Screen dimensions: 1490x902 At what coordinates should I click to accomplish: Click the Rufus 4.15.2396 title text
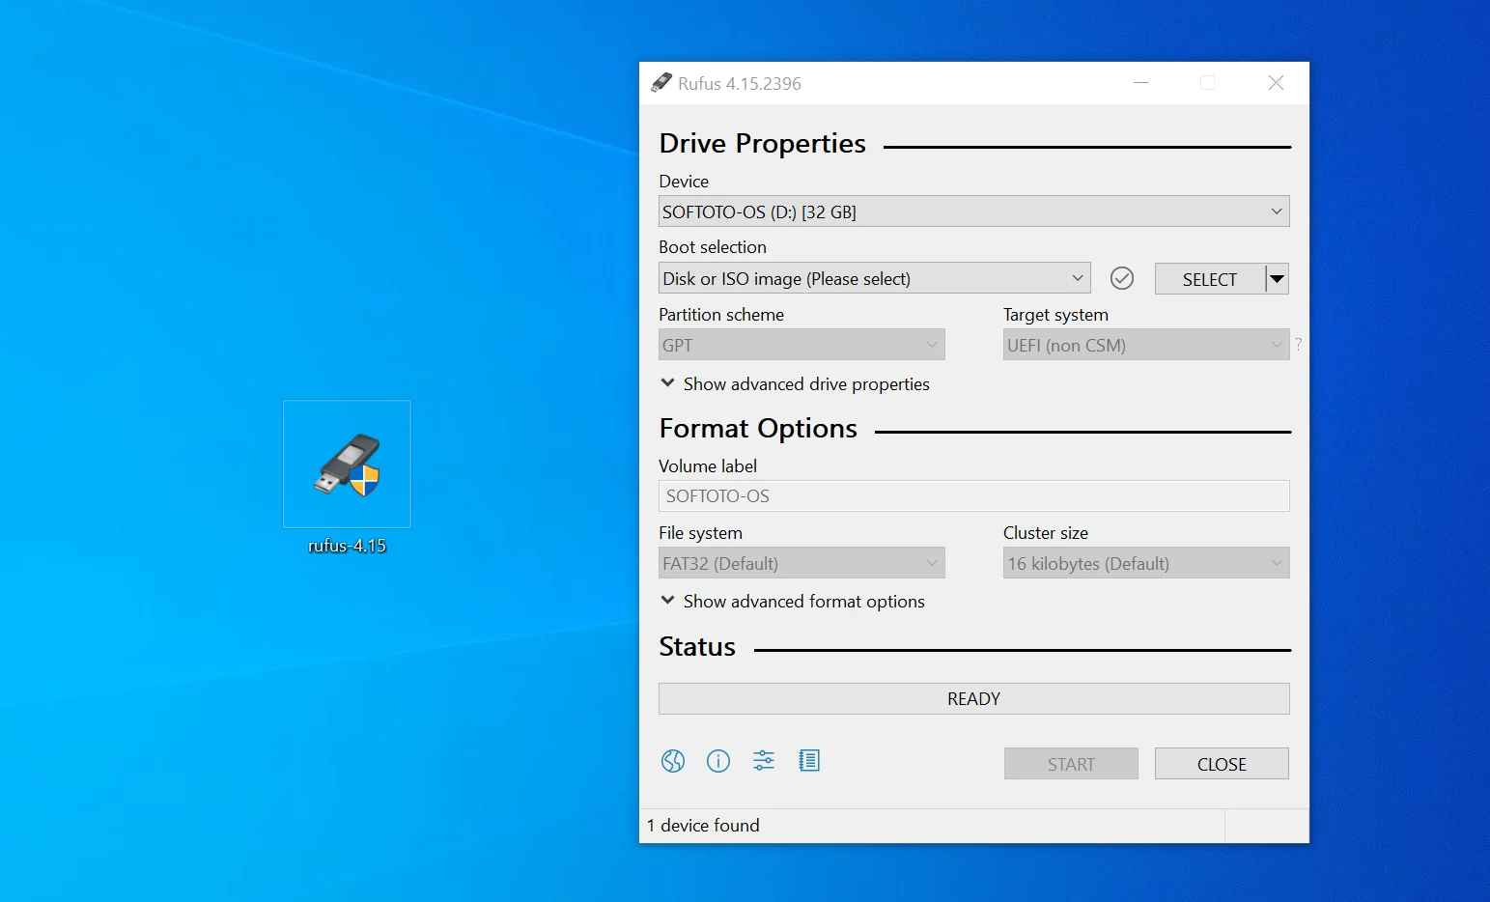click(x=740, y=84)
